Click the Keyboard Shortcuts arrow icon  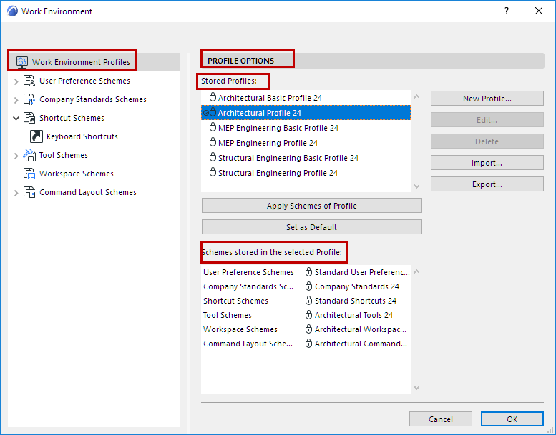(x=36, y=136)
